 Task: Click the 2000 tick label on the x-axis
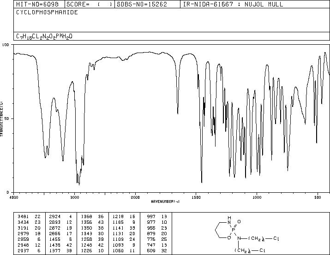point(135,197)
